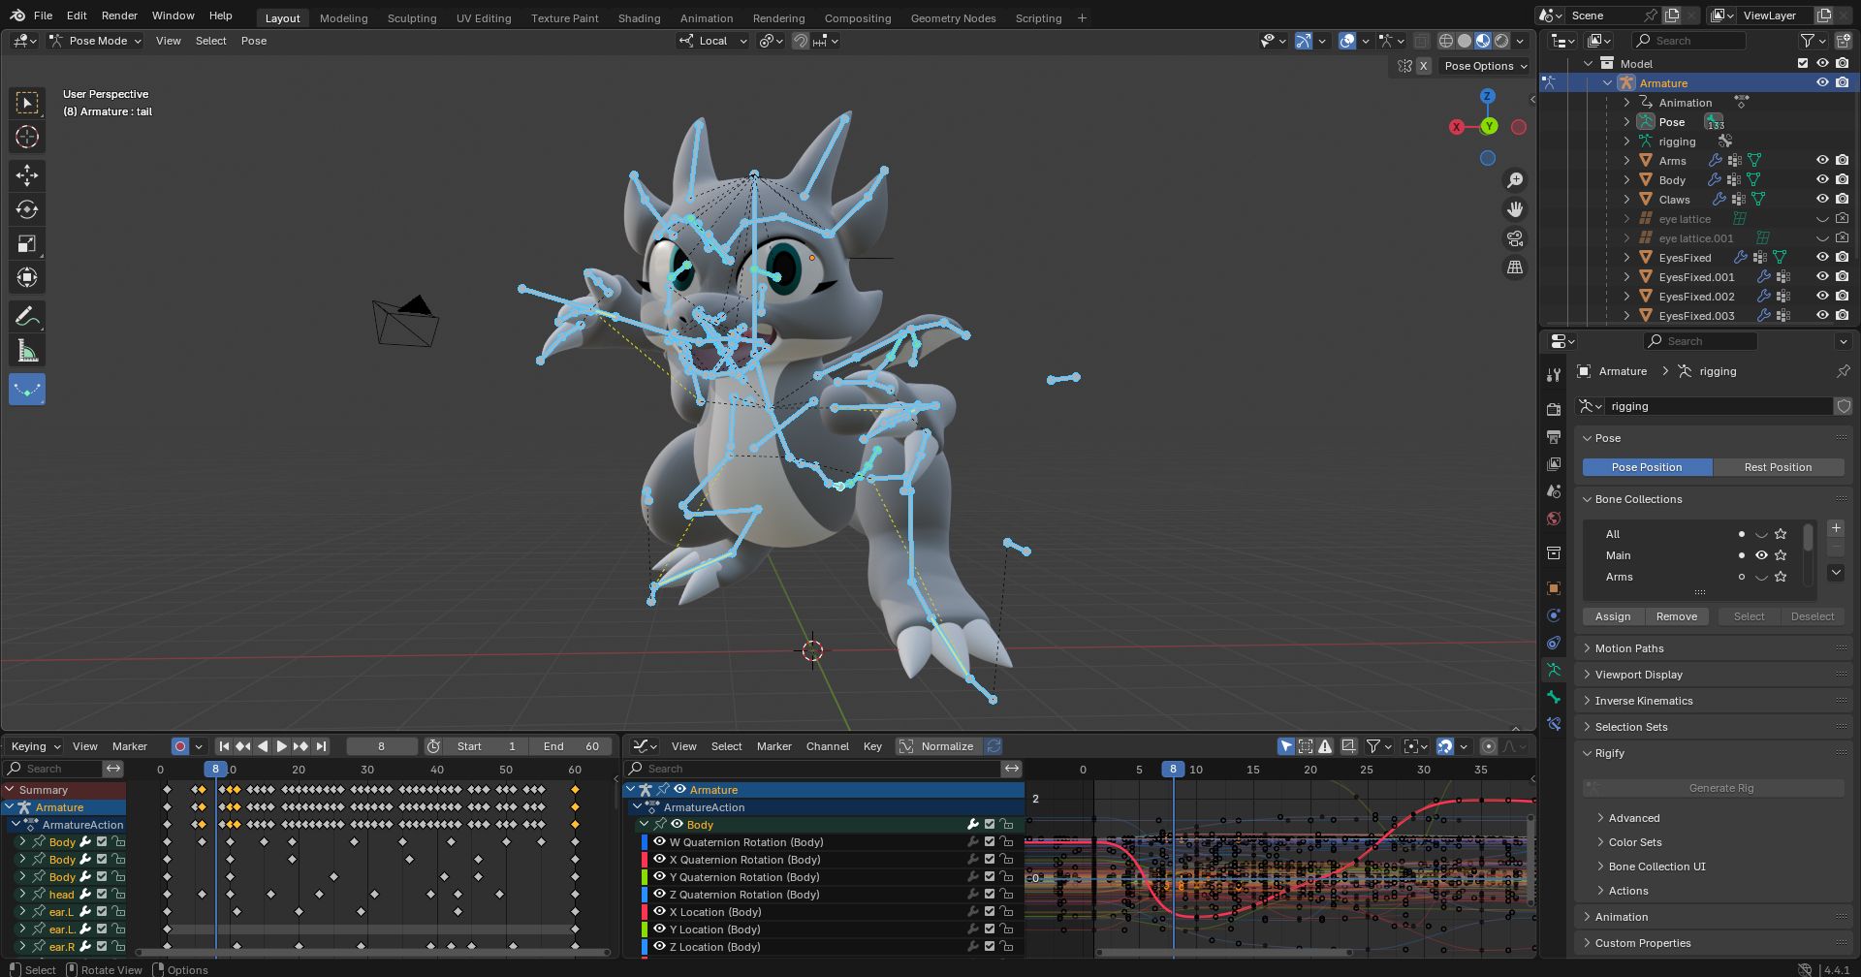The width and height of the screenshot is (1861, 977).
Task: Switch to the Geometry Nodes workspace tab
Action: pos(953,18)
